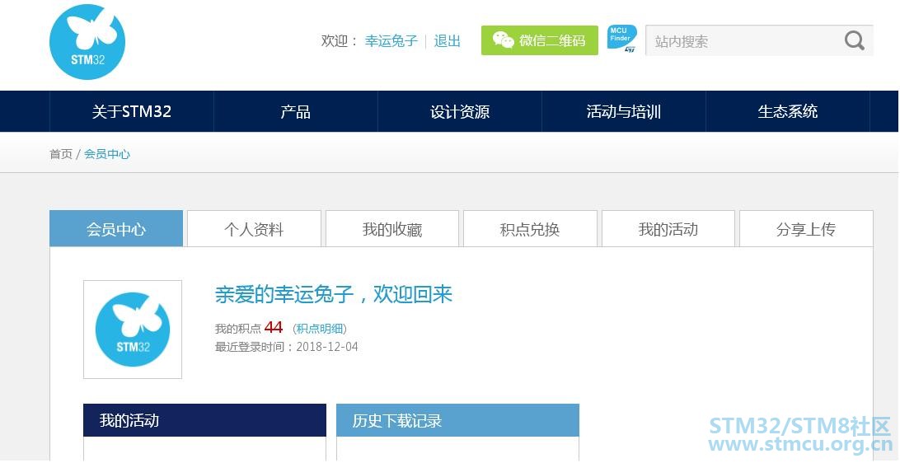Image resolution: width=900 pixels, height=463 pixels.
Task: Open the MCU Finder icon
Action: click(x=622, y=39)
